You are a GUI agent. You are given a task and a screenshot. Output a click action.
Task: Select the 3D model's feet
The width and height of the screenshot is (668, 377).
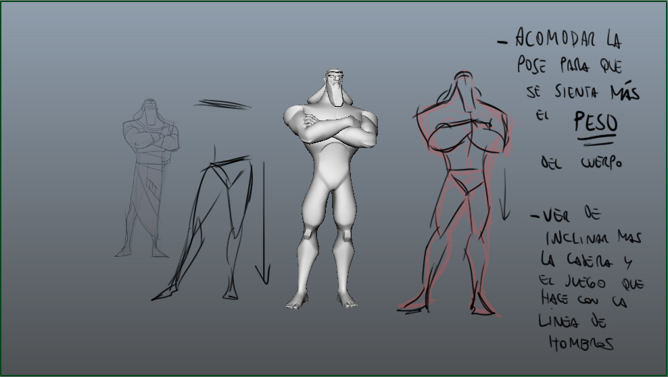tap(319, 300)
